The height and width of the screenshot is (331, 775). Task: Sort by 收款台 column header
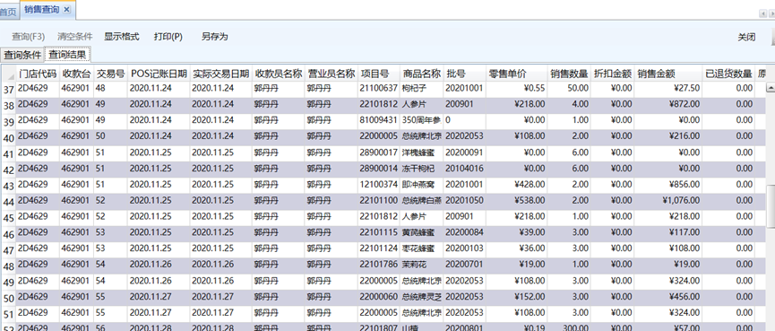click(77, 74)
